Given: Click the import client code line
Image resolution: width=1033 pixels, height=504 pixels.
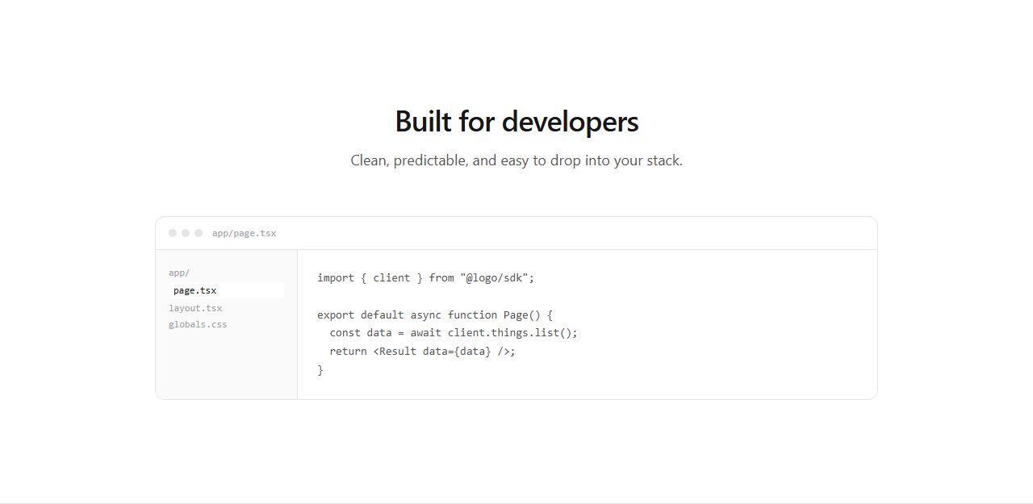Looking at the screenshot, I should coord(426,277).
